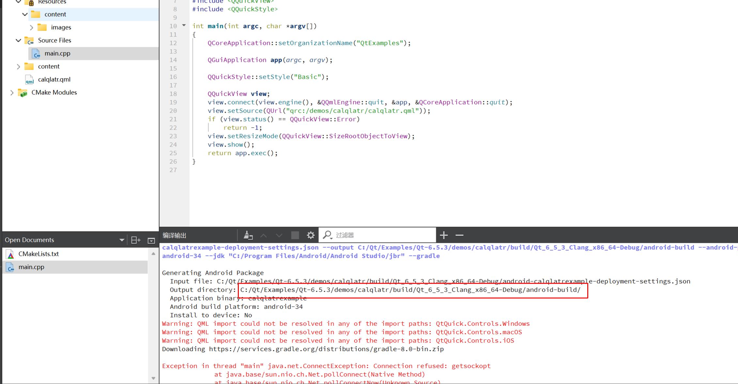Click the Open Documents panel close icon
Image resolution: width=738 pixels, height=384 pixels.
[151, 240]
